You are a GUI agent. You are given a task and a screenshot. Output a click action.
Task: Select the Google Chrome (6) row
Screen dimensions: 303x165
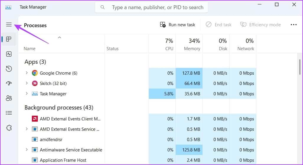(x=137, y=73)
